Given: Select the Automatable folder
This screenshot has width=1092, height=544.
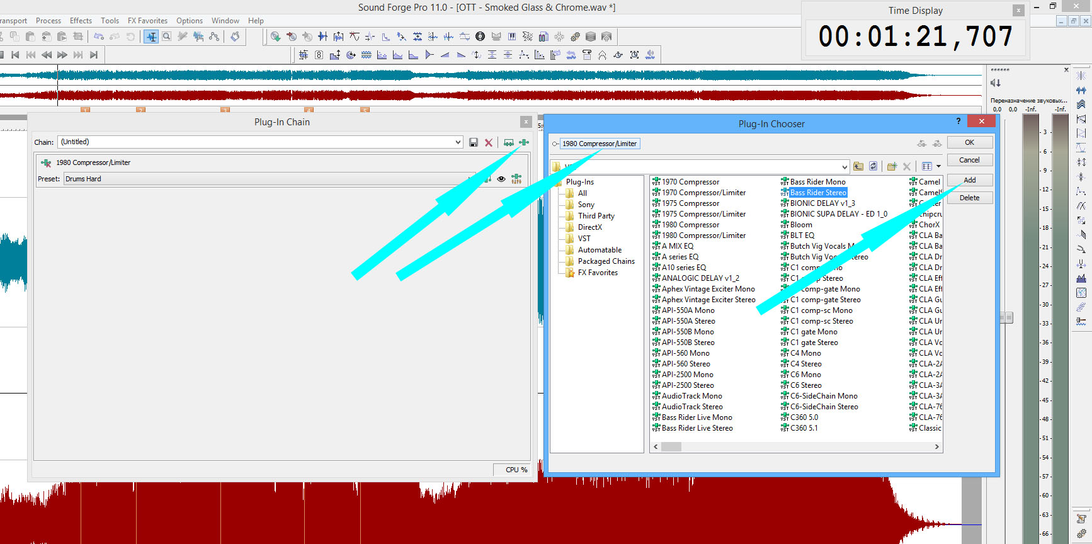Looking at the screenshot, I should pos(600,250).
